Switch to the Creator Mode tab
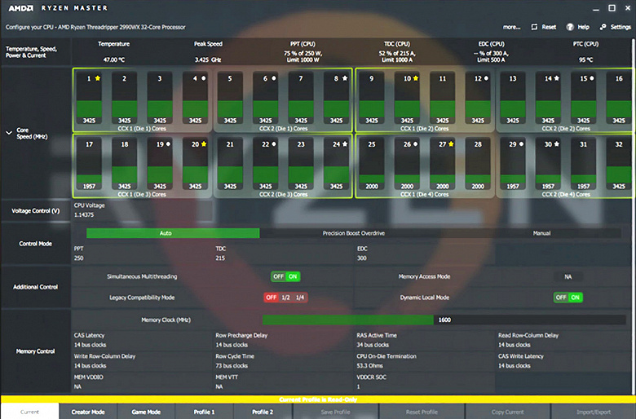Image resolution: width=636 pixels, height=419 pixels. point(88,412)
